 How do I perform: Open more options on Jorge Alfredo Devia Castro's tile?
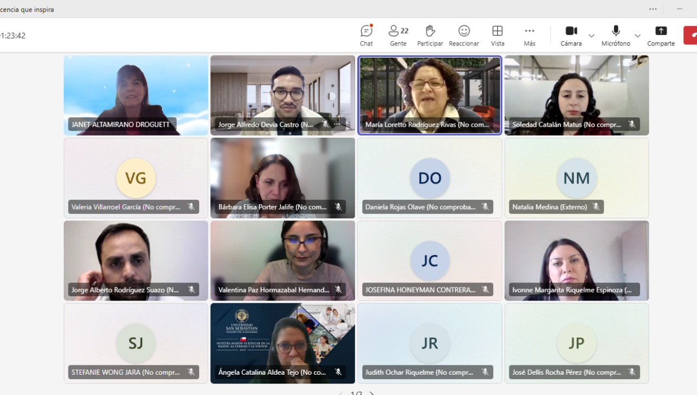[x=337, y=125]
